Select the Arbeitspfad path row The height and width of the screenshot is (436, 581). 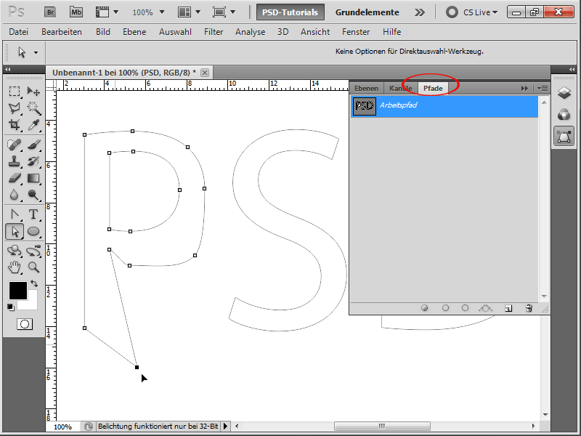(x=444, y=106)
